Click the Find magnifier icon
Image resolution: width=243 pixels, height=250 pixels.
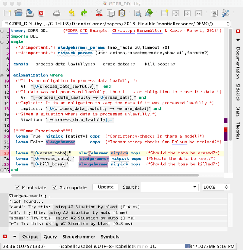(137, 13)
